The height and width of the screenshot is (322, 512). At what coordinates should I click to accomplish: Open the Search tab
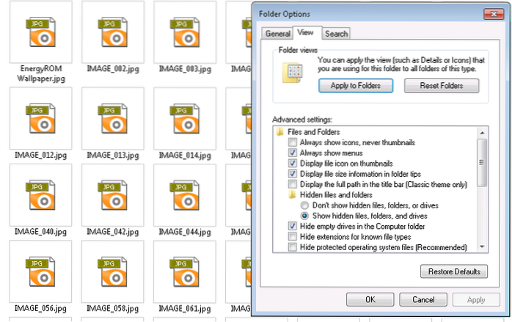coord(336,34)
